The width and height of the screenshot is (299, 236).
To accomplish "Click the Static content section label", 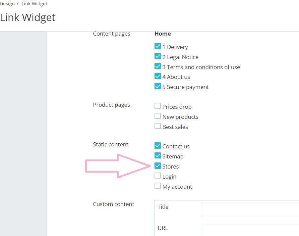I will (111, 144).
